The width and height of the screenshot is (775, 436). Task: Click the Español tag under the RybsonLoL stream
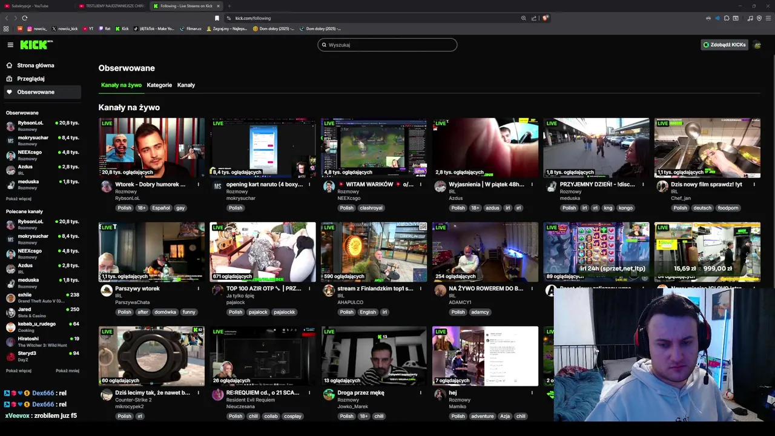[161, 208]
